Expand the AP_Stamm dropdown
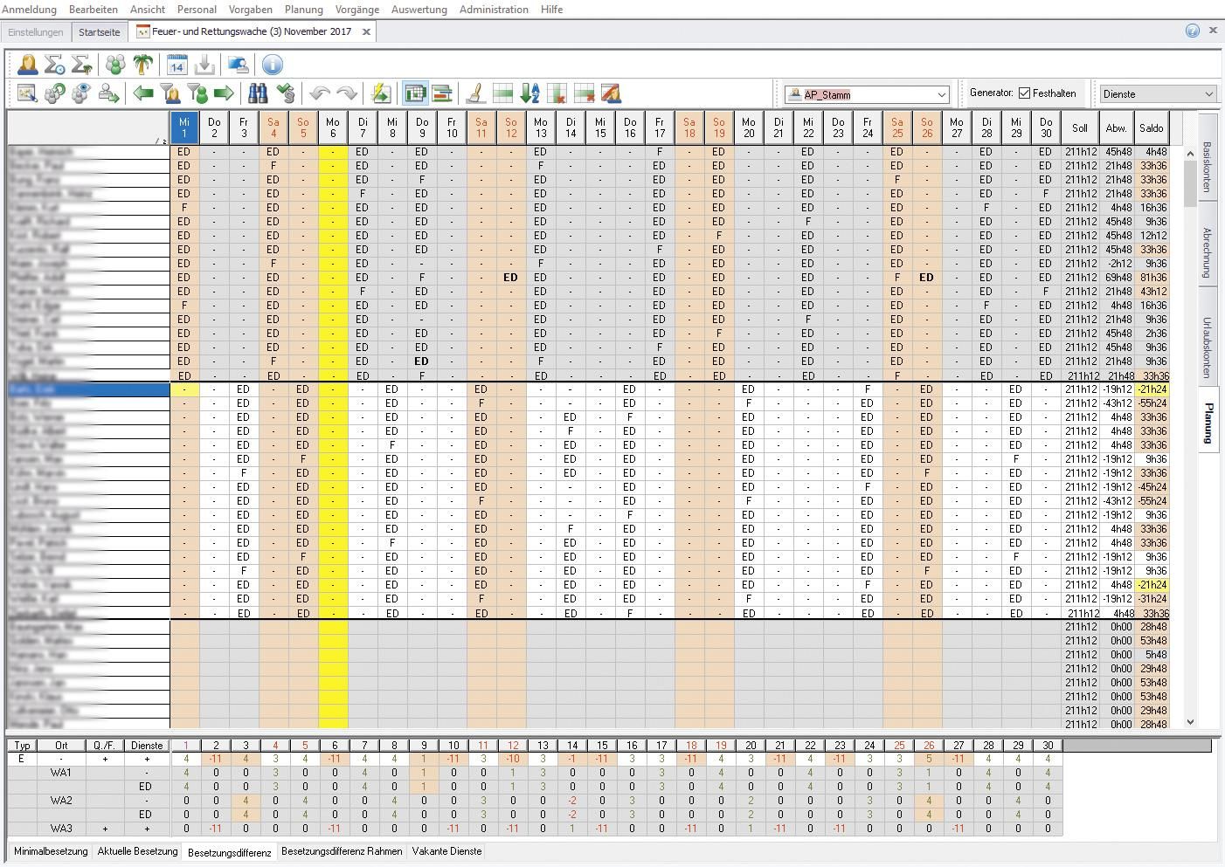Image resolution: width=1225 pixels, height=867 pixels. [x=941, y=94]
